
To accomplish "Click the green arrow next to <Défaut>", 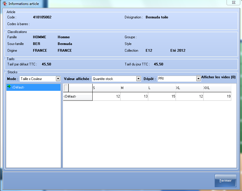I will point(9,87).
